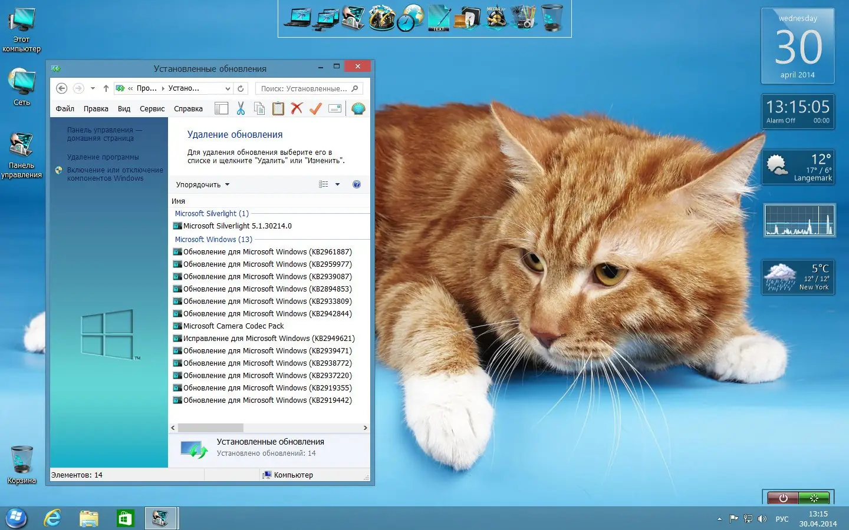Click the clipboard Paste icon
The width and height of the screenshot is (849, 530).
pos(278,108)
